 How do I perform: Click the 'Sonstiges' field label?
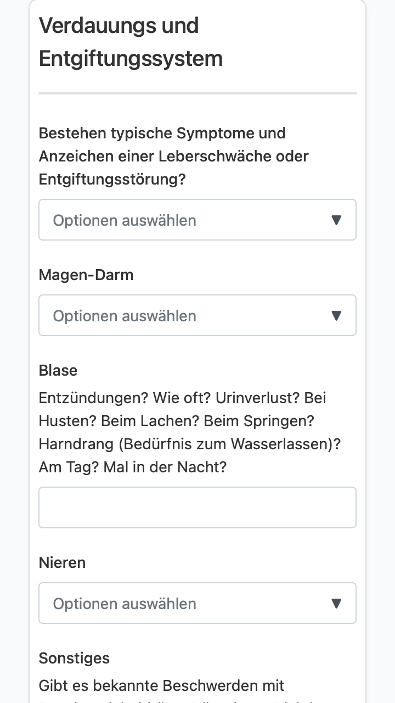pos(74,658)
